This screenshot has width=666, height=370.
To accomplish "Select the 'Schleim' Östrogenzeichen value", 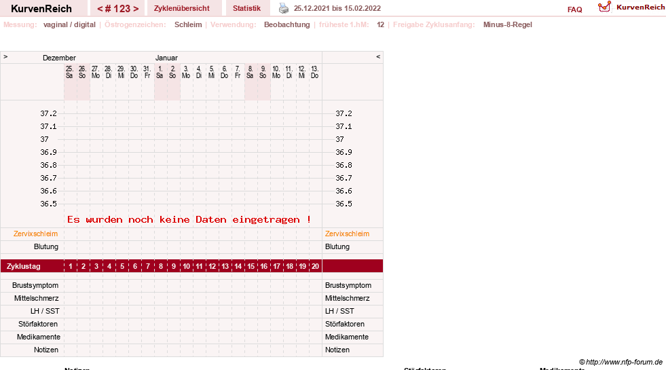I will (188, 24).
